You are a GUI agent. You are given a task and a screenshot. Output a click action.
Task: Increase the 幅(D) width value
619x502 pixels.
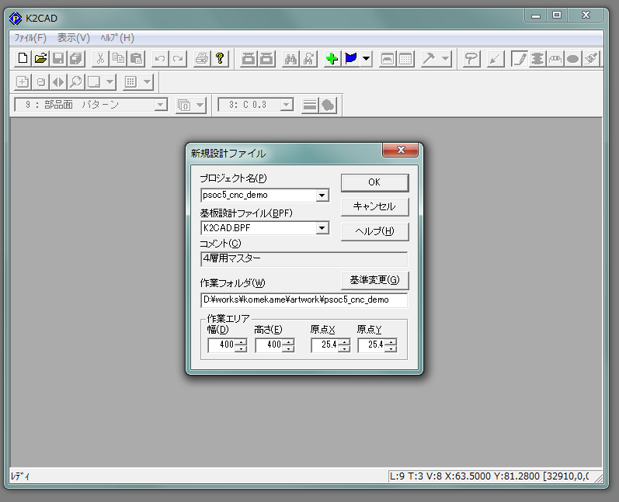pyautogui.click(x=241, y=341)
